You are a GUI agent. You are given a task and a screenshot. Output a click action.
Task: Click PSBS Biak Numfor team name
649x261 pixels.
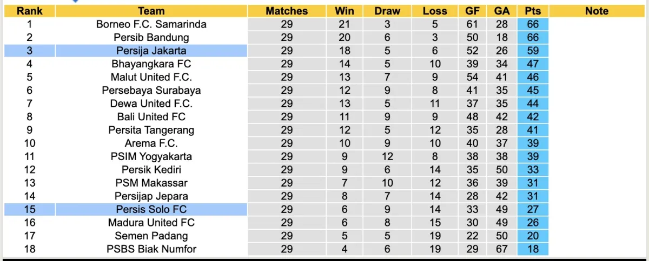click(151, 249)
